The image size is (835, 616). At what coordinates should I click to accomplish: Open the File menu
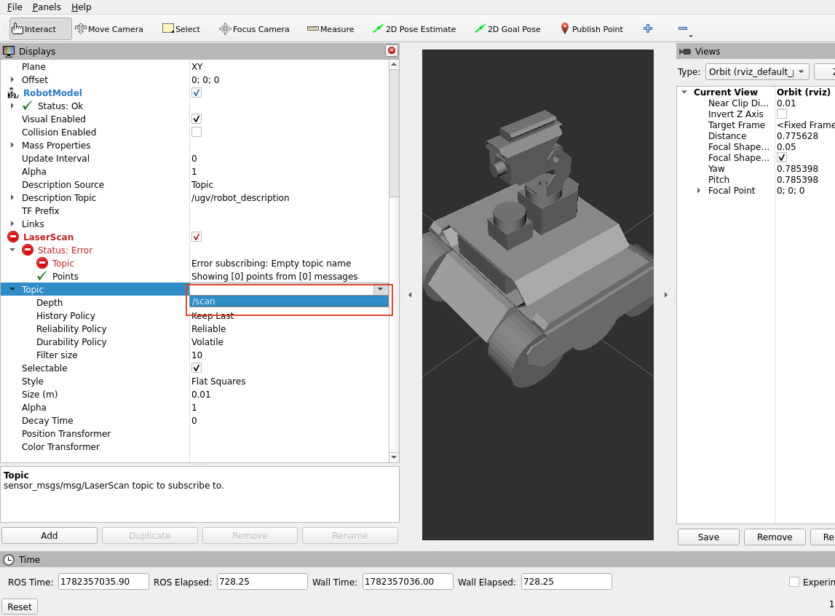(x=15, y=7)
